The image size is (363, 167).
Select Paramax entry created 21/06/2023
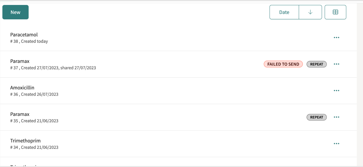(178, 117)
